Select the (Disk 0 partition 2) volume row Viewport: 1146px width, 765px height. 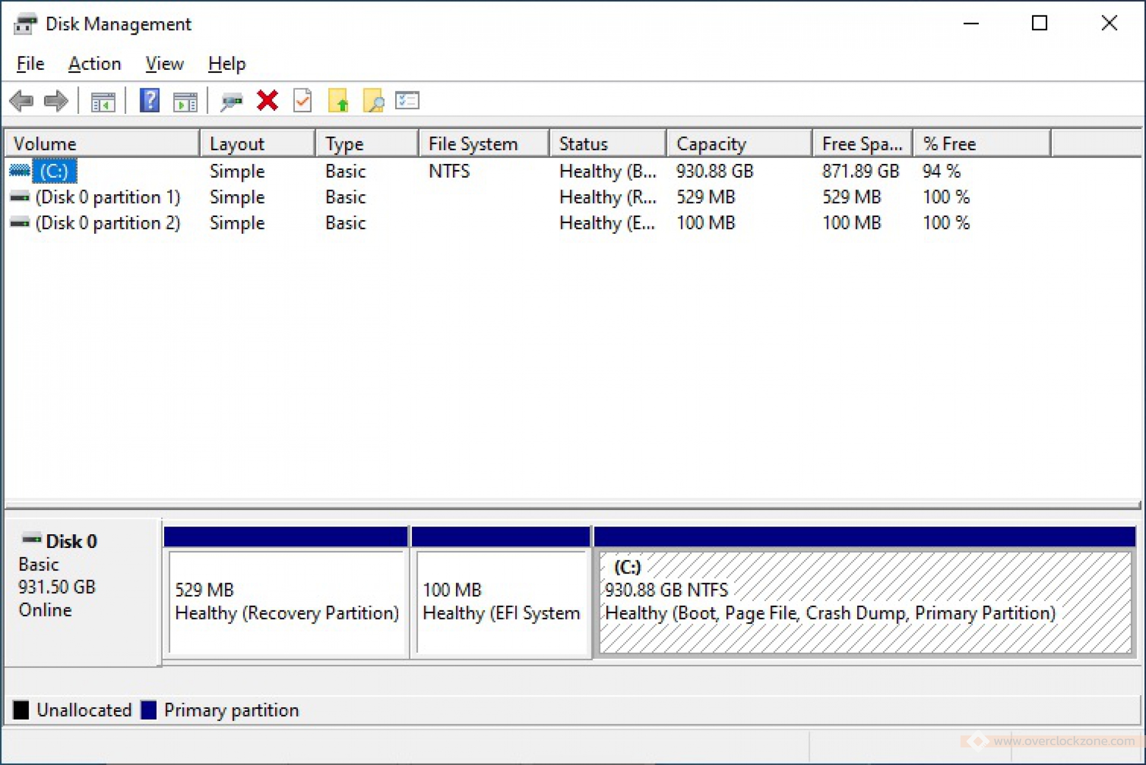tap(107, 222)
